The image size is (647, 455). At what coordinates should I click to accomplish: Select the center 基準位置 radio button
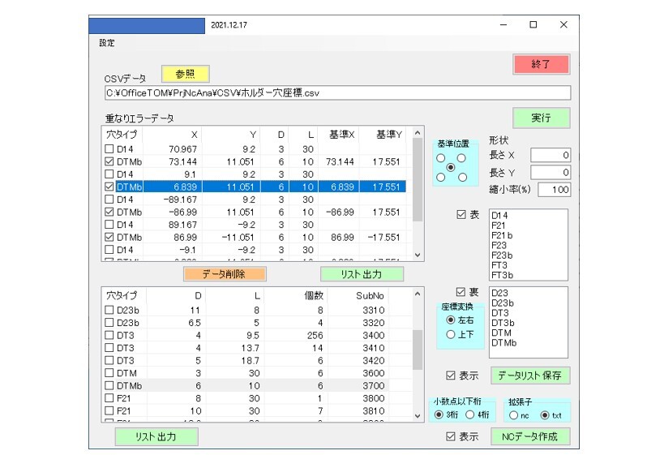point(451,167)
